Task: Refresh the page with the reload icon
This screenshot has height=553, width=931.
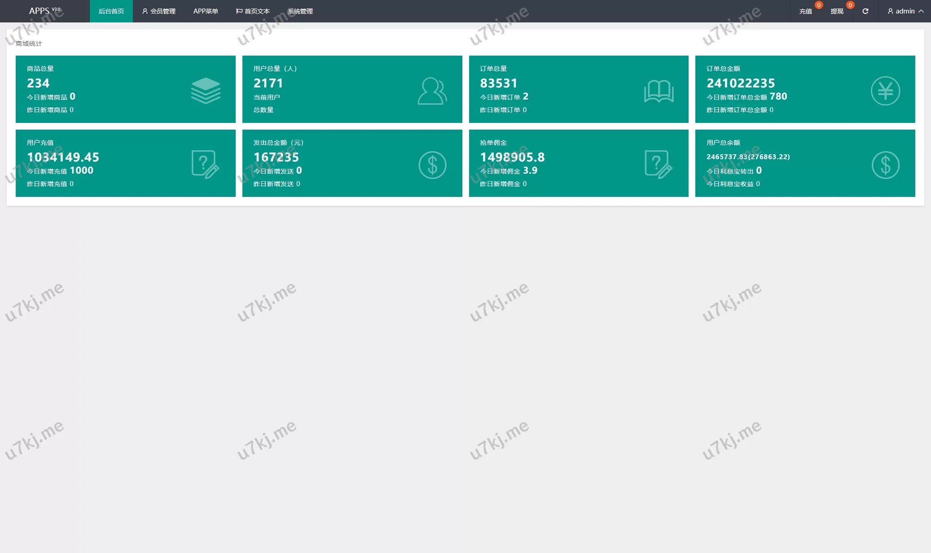Action: point(865,11)
